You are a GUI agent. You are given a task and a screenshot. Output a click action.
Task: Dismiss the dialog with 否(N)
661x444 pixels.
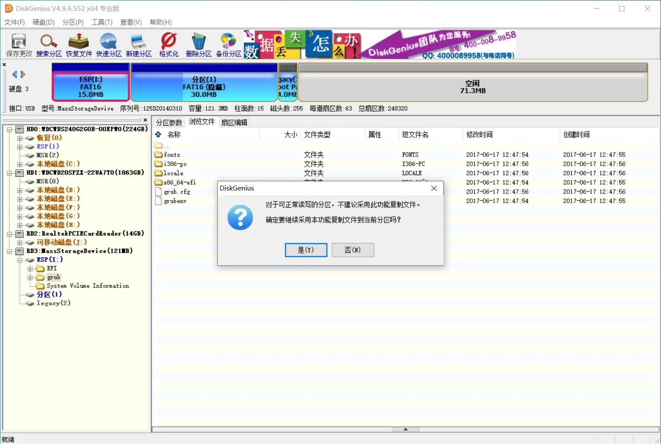[x=353, y=250]
